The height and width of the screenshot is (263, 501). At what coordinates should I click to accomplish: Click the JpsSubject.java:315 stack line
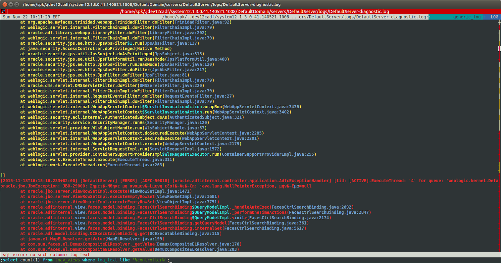(x=112, y=54)
